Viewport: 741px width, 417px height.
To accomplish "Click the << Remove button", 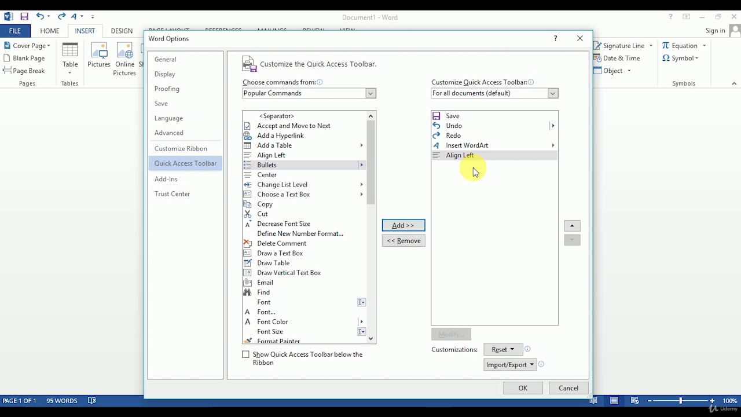I will pos(403,240).
